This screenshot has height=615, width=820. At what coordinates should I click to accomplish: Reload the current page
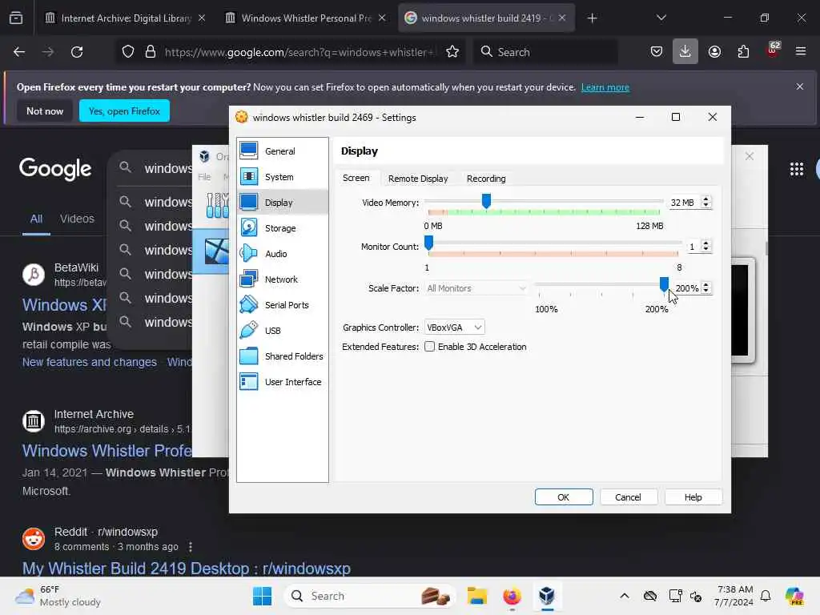(77, 52)
